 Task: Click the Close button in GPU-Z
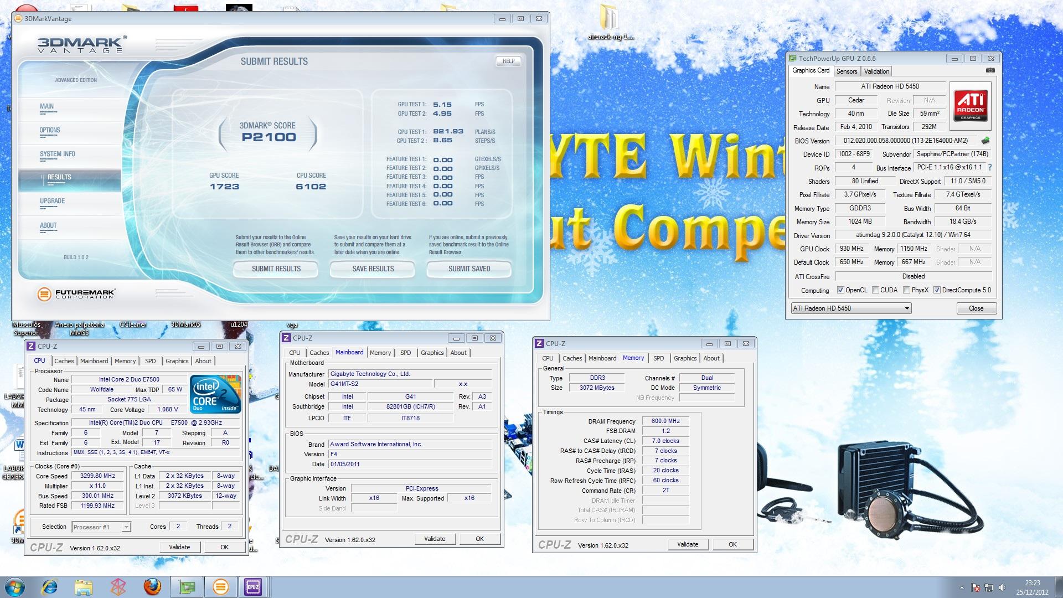[976, 308]
